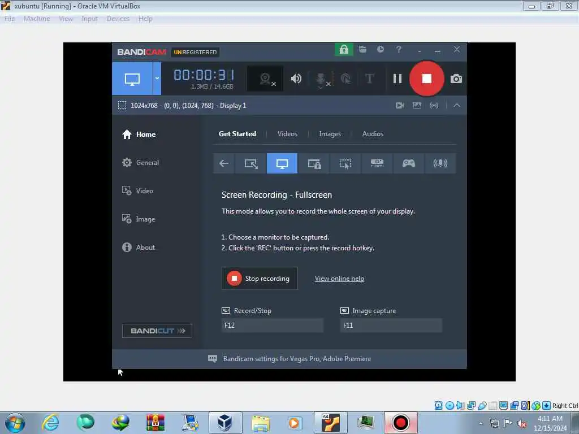This screenshot has width=579, height=434.
Task: Click the Stop recording button
Action: click(x=260, y=279)
